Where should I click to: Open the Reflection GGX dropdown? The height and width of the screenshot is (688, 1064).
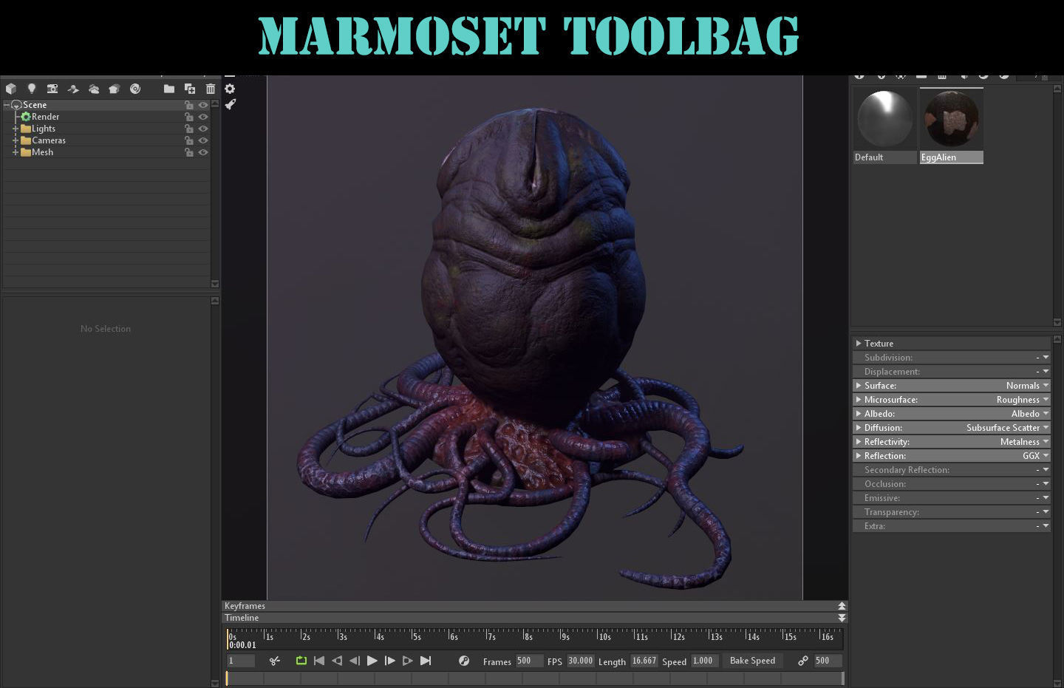click(x=1046, y=456)
